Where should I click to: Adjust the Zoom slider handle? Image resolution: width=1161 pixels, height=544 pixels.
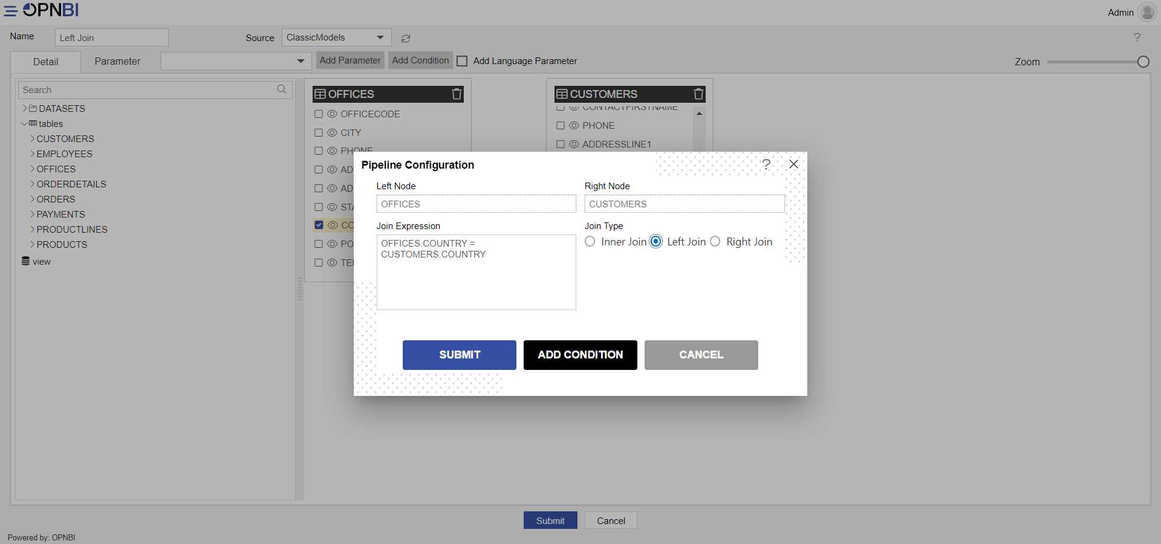[x=1143, y=62]
